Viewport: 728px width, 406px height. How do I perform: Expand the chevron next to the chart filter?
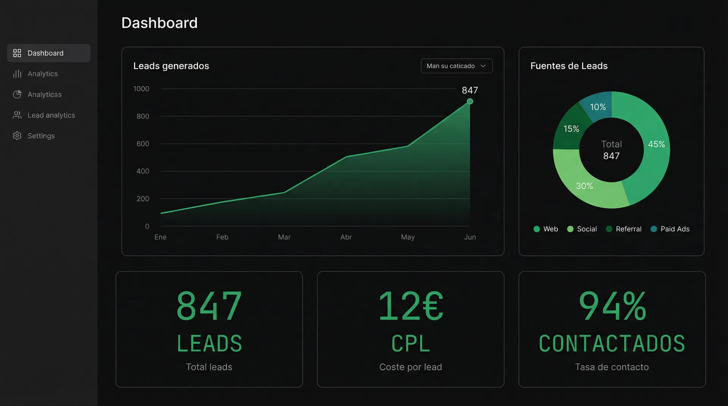point(483,66)
